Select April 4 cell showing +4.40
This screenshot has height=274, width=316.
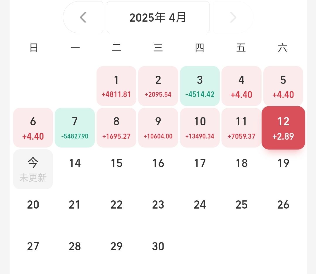tap(241, 86)
